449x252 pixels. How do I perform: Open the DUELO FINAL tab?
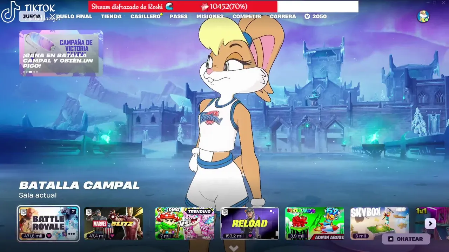click(x=74, y=16)
